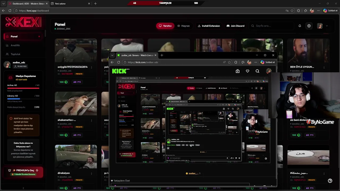Open options menu for shakamaticc card
340x191 pixels.
pyautogui.click(x=91, y=120)
